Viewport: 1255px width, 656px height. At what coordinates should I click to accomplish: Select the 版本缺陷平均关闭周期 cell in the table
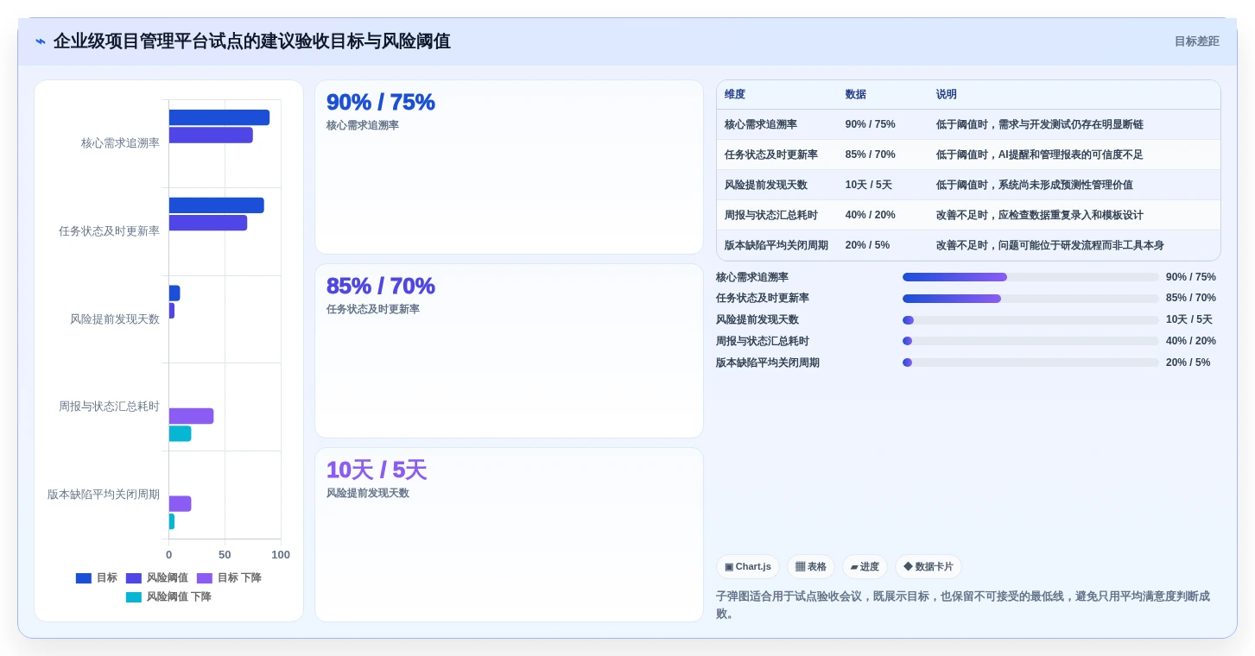point(776,245)
